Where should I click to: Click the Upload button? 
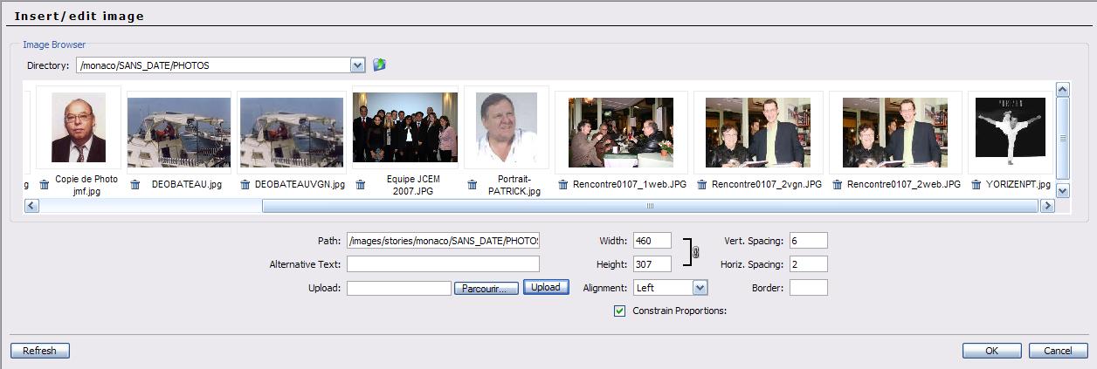[x=546, y=287]
